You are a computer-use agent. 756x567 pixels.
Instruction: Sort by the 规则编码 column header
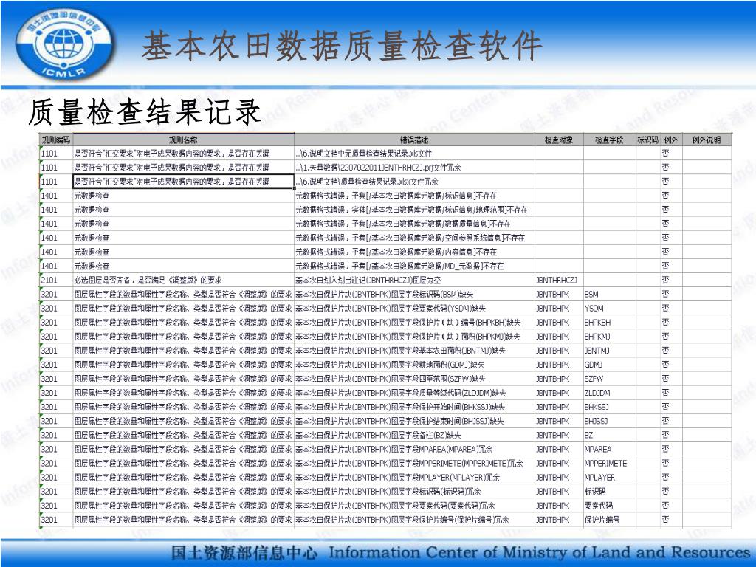(x=55, y=140)
